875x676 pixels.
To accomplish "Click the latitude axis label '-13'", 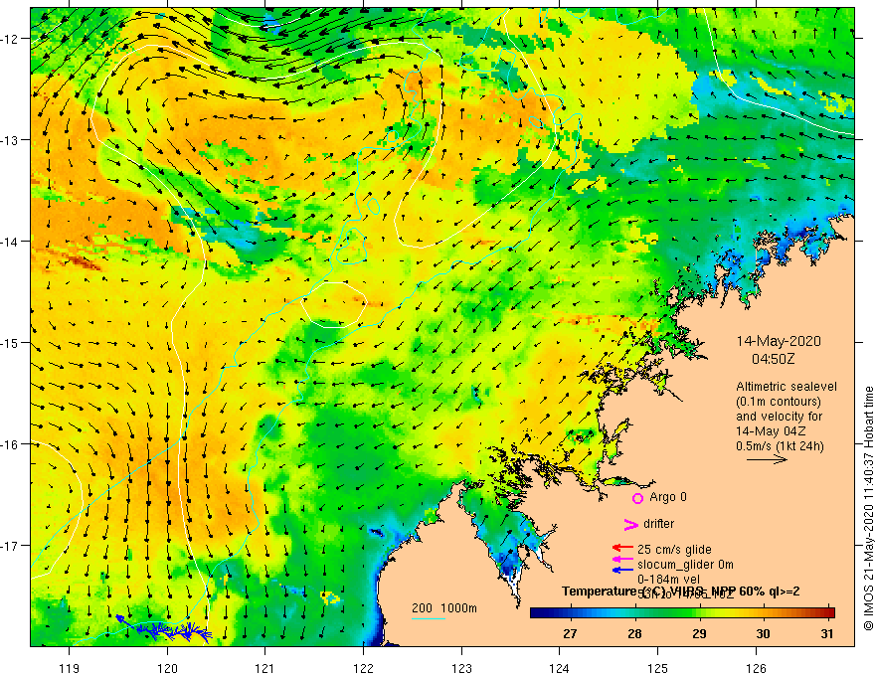I will tap(11, 140).
